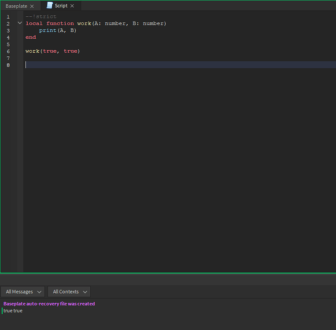Click the work(true, true) call
The height and width of the screenshot is (330, 336).
(x=52, y=51)
